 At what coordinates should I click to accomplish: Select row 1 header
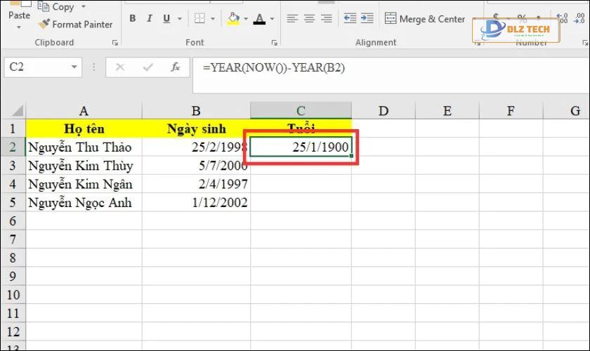pyautogui.click(x=13, y=128)
